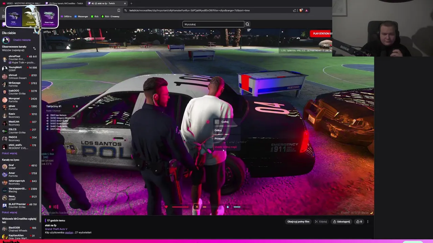
Task: Switch to 'Filmy kanału MrCreatifee' browser tab
Action: pyautogui.click(x=66, y=3)
